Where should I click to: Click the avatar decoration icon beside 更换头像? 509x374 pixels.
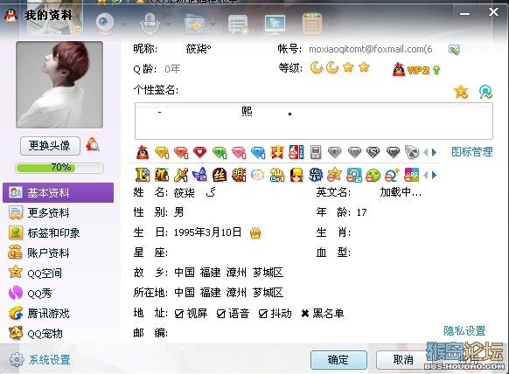click(93, 145)
